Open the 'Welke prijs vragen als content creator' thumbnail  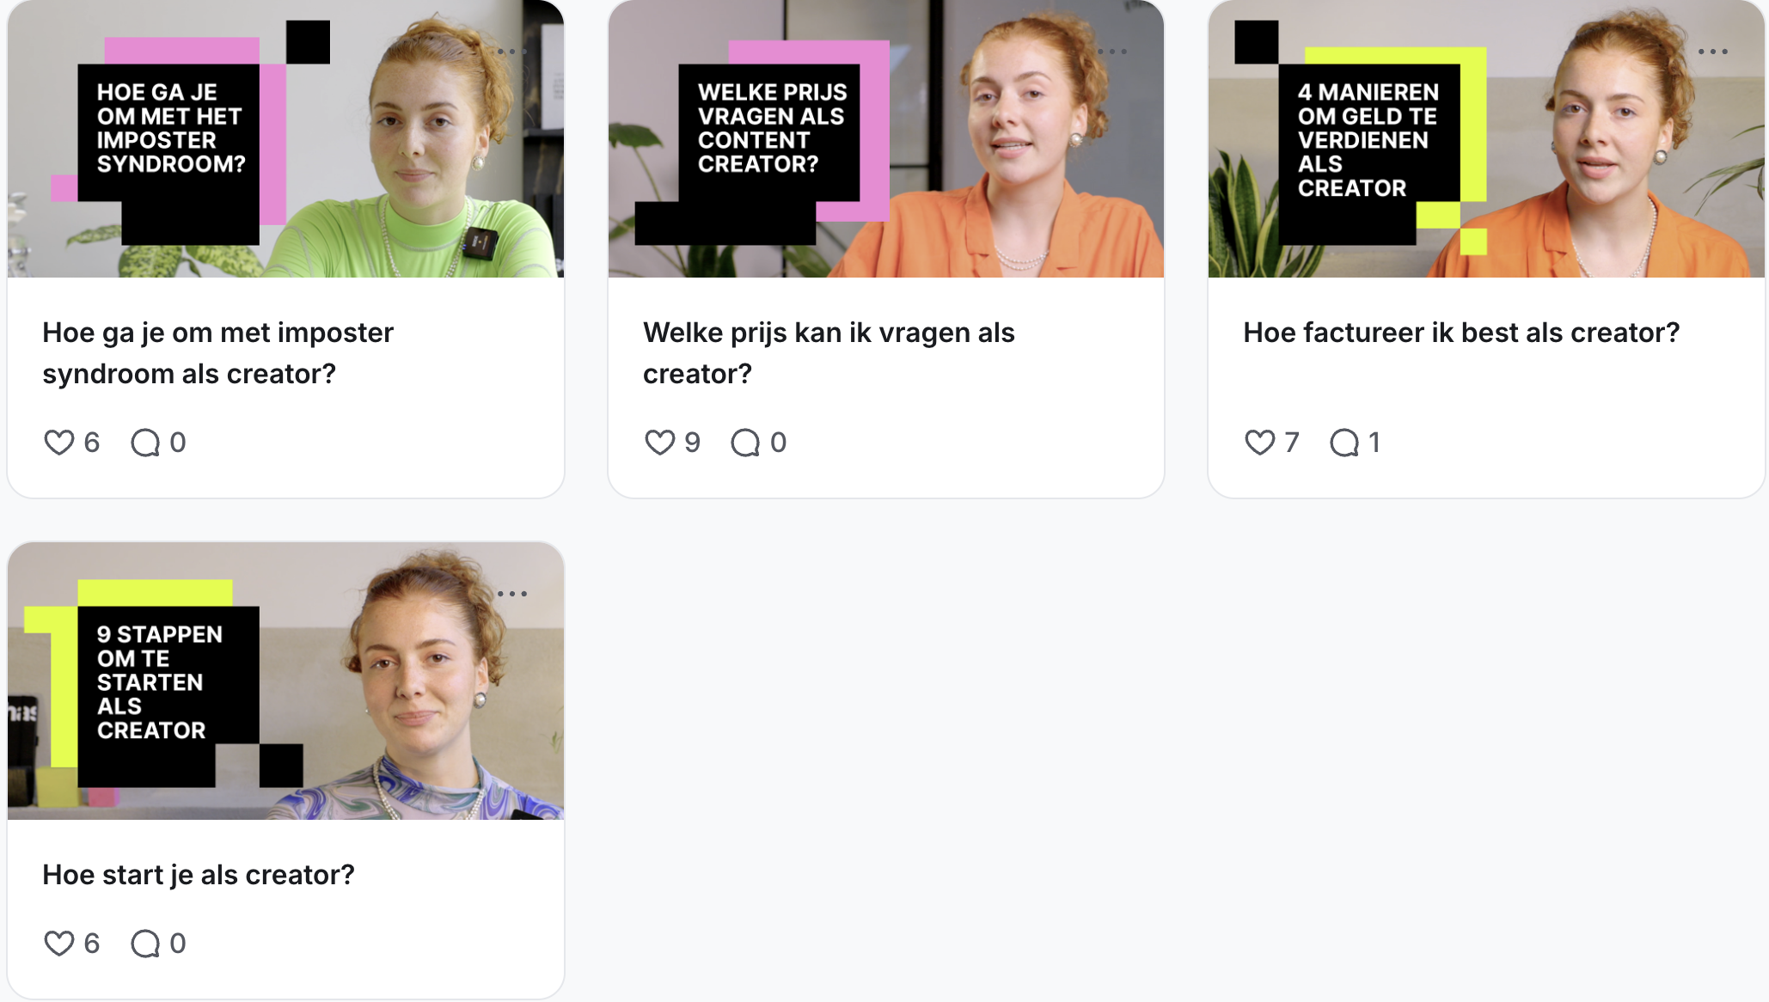click(x=886, y=138)
